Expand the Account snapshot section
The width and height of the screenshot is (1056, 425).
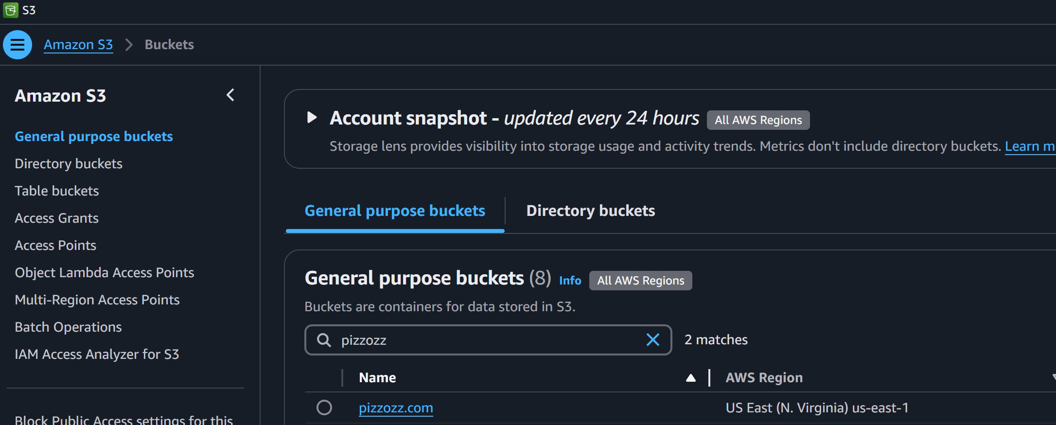point(312,118)
